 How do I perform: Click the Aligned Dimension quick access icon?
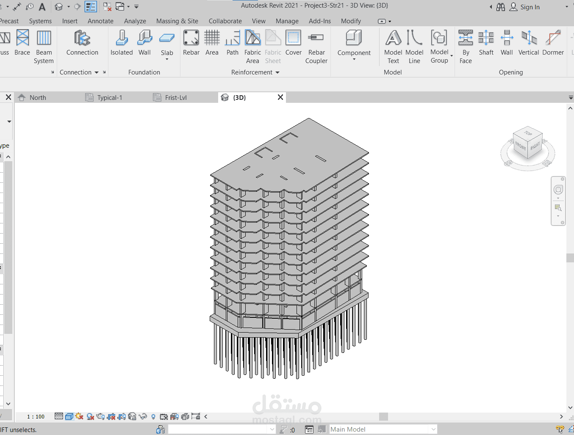point(17,7)
